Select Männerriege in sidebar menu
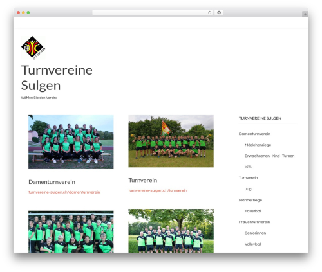The height and width of the screenshot is (272, 322). click(251, 200)
